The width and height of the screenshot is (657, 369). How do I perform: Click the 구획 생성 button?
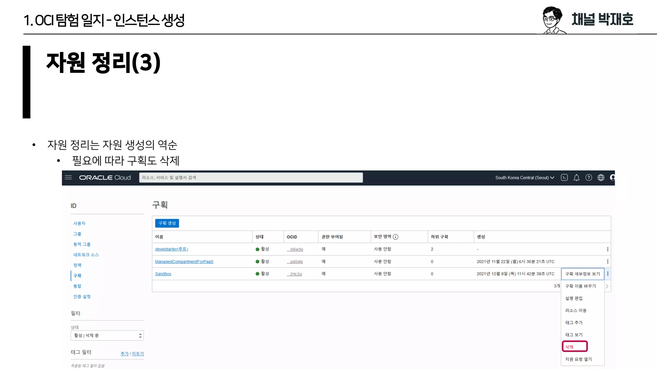[167, 223]
